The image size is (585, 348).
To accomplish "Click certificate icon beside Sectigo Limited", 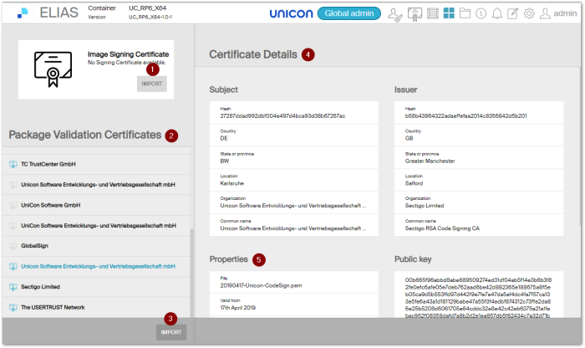I will click(13, 287).
